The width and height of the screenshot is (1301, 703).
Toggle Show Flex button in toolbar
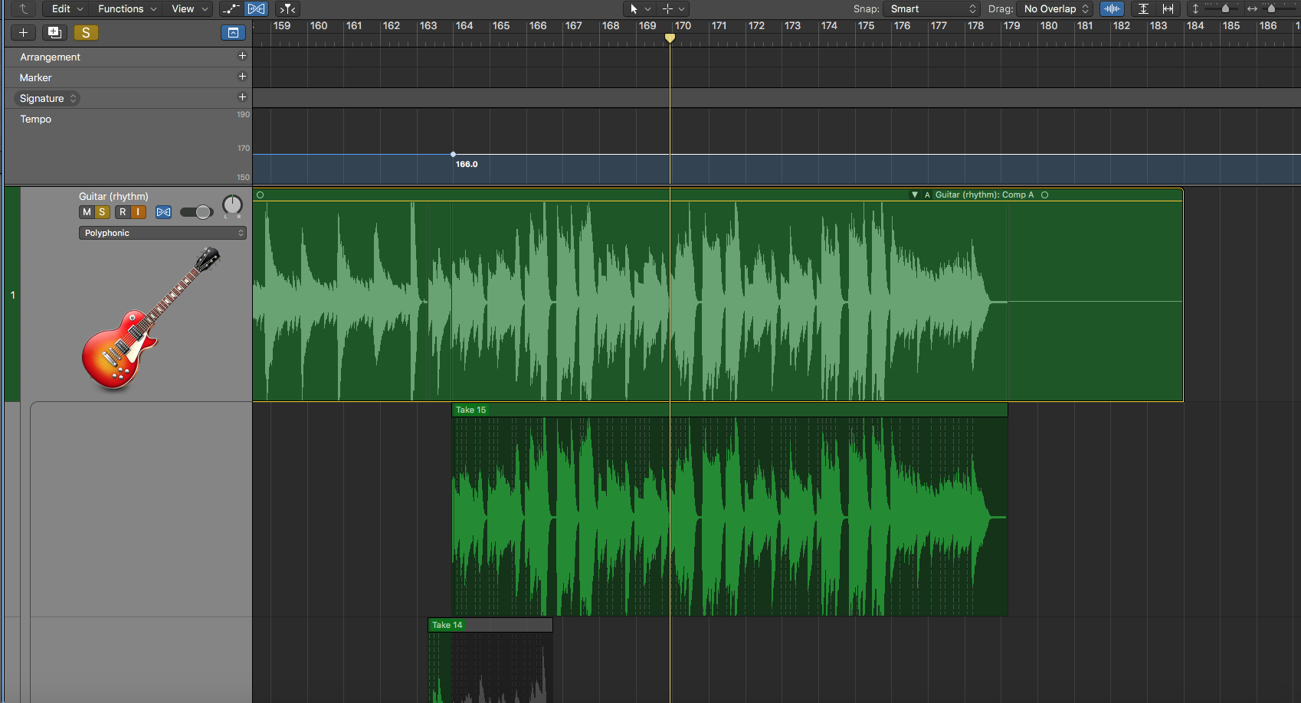pos(257,9)
